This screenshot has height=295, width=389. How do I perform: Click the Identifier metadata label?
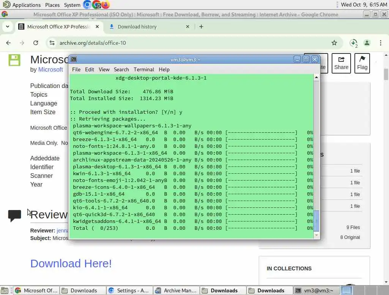pyautogui.click(x=42, y=167)
